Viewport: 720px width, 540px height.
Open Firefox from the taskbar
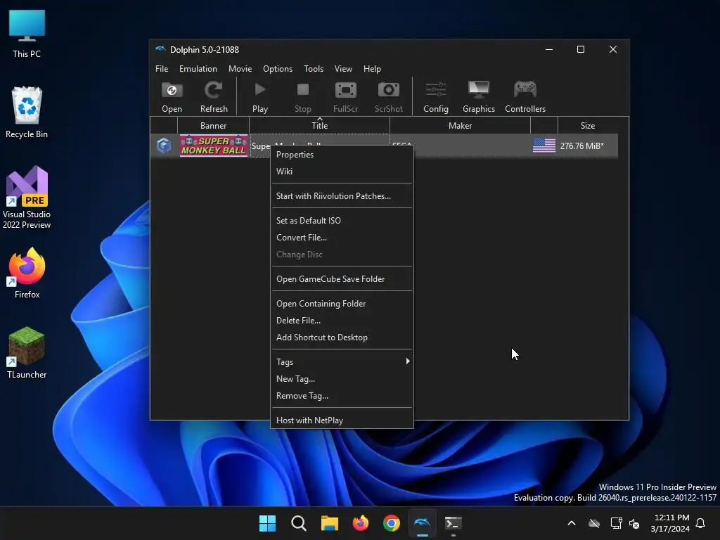(x=361, y=523)
